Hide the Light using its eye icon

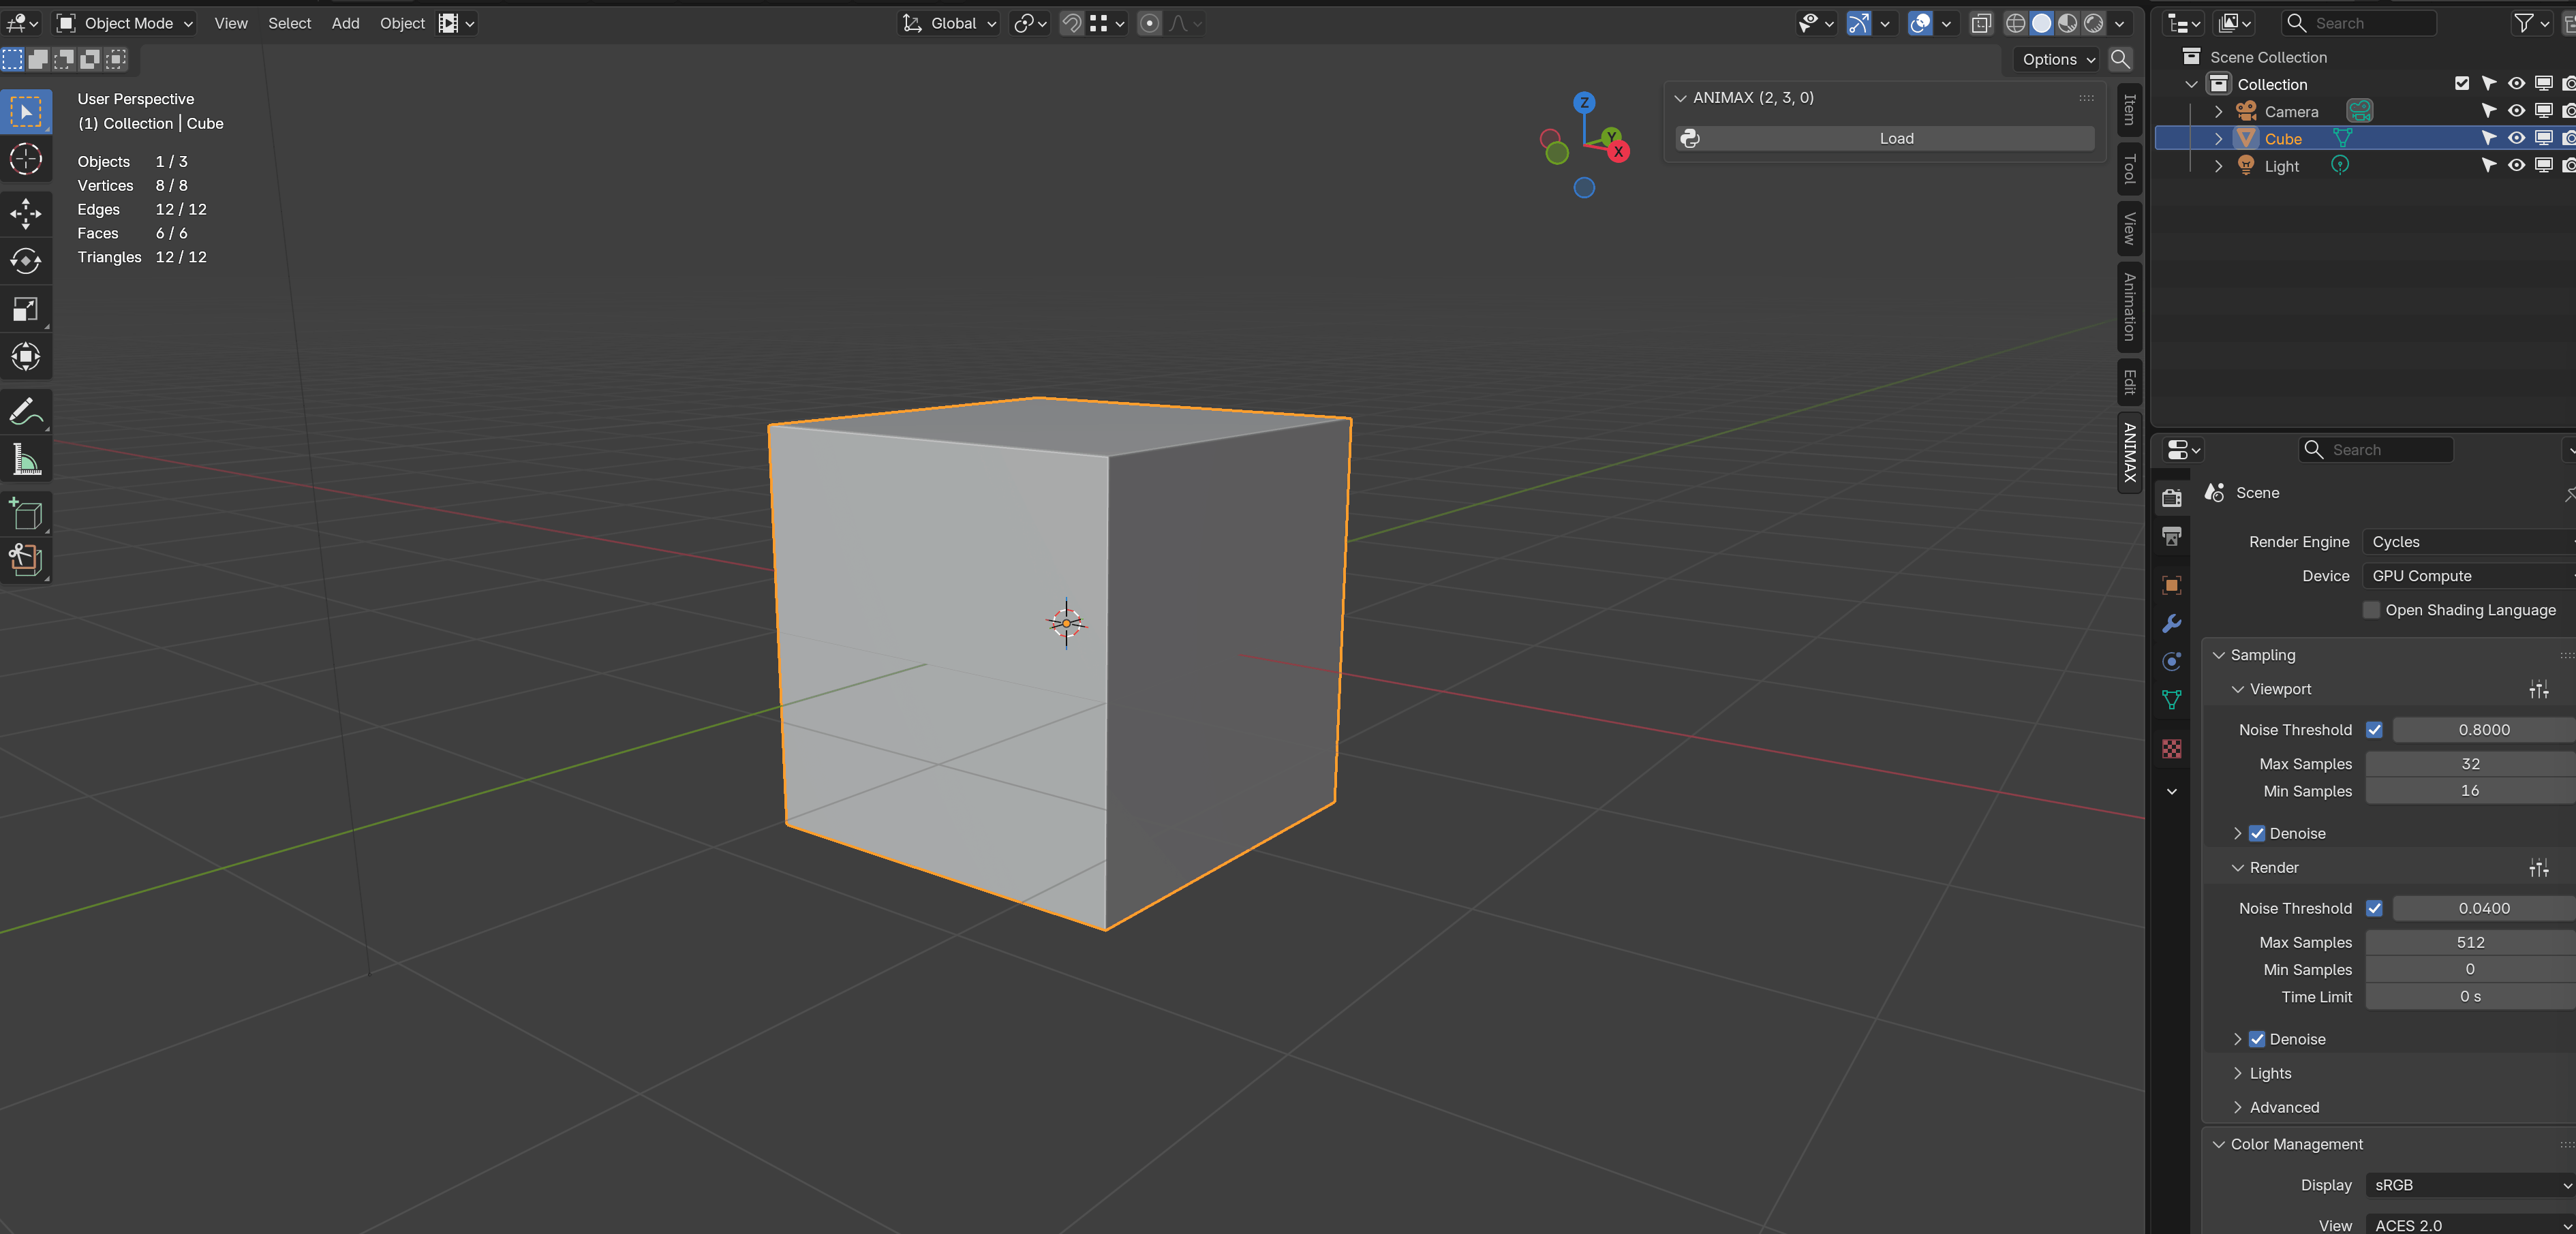pyautogui.click(x=2516, y=165)
